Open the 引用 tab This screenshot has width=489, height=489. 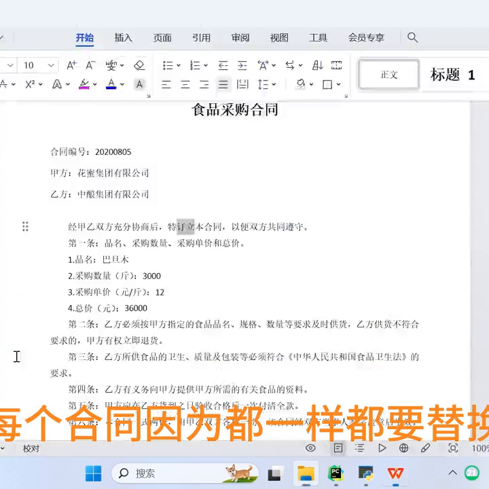tap(201, 38)
